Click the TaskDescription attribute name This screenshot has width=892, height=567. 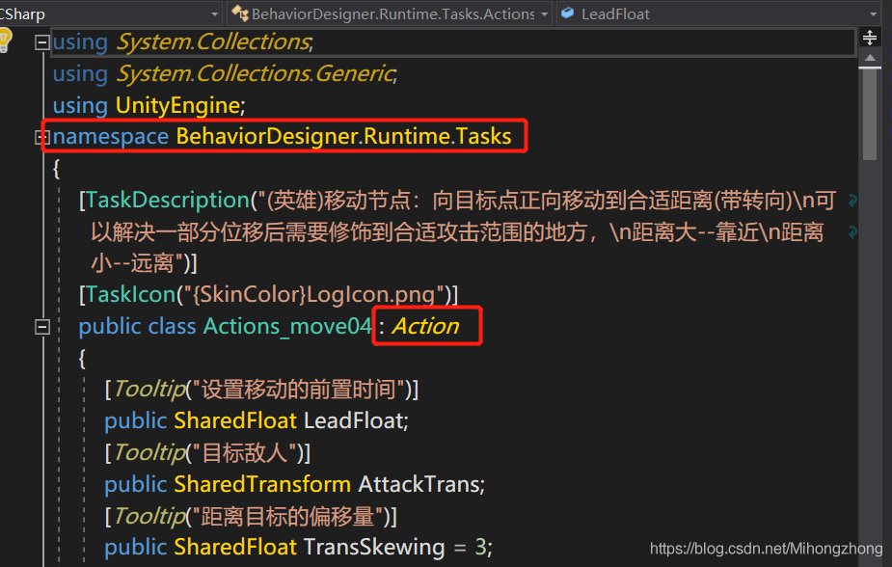(168, 201)
